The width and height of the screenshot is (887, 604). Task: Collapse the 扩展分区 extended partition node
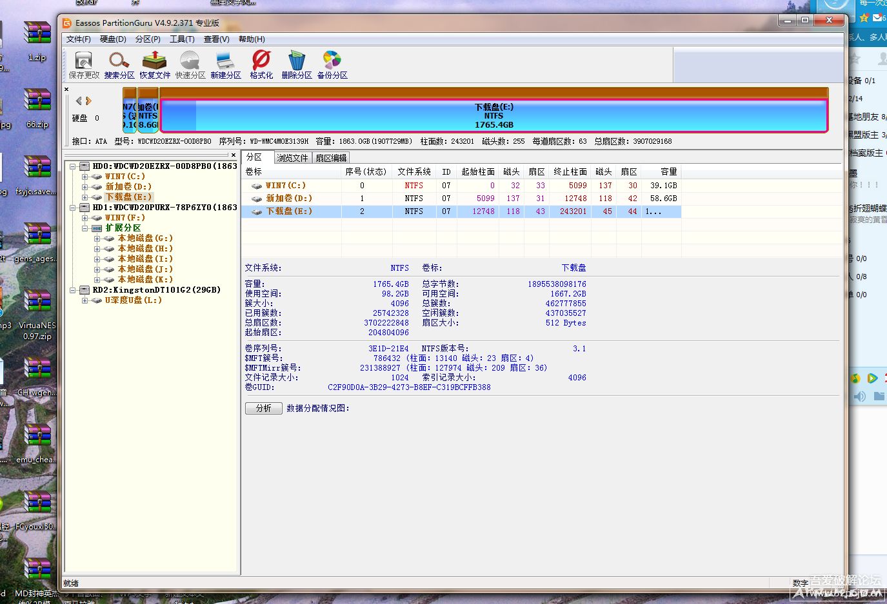tap(85, 228)
